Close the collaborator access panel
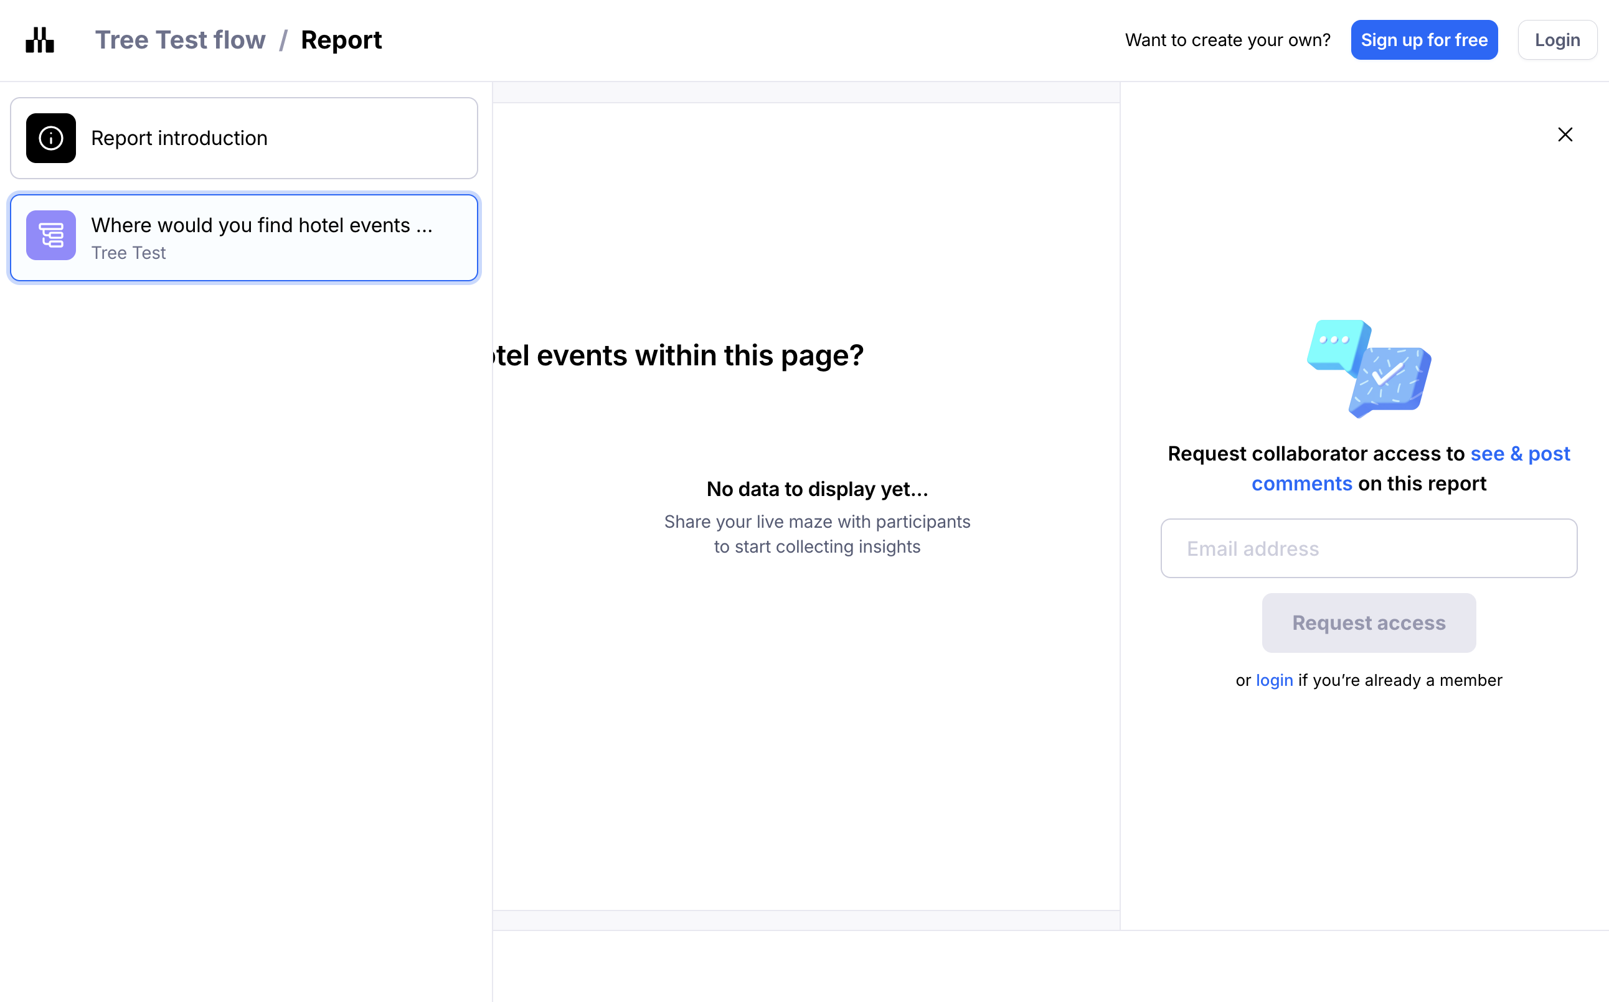Viewport: 1609px width, 1002px height. (1565, 134)
